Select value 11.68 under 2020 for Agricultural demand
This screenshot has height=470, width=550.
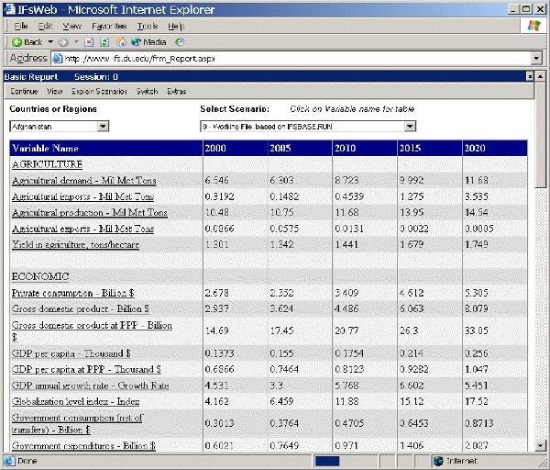click(x=476, y=180)
